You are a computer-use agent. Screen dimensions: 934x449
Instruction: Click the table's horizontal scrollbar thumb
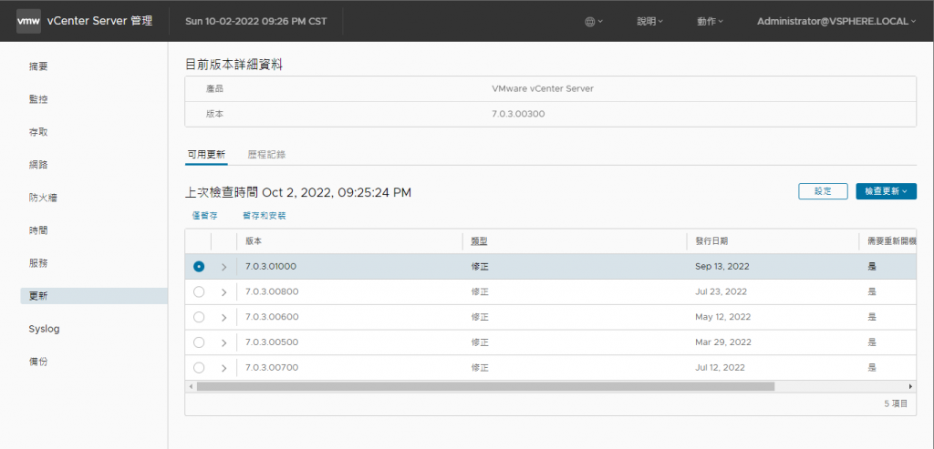(485, 386)
